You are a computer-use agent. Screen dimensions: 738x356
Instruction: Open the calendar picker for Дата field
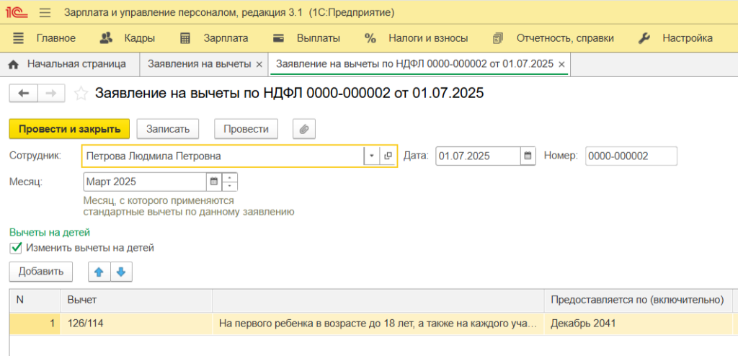pyautogui.click(x=528, y=156)
